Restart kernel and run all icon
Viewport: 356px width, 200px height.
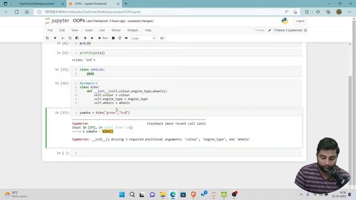pyautogui.click(x=126, y=38)
